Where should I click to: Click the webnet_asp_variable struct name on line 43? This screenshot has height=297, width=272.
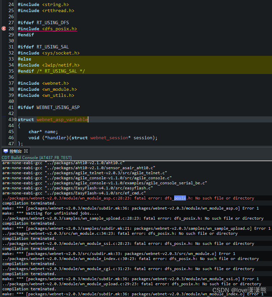(x=62, y=119)
